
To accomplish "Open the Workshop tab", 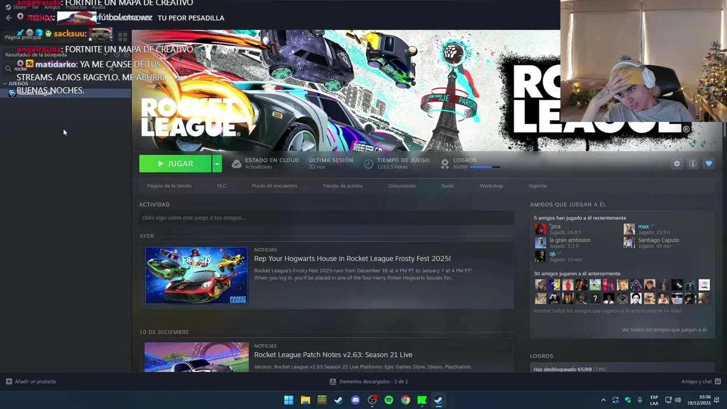I will (x=491, y=186).
